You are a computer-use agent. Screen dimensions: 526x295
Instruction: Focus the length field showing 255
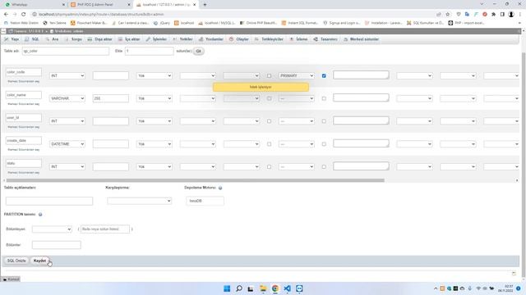(x=111, y=98)
